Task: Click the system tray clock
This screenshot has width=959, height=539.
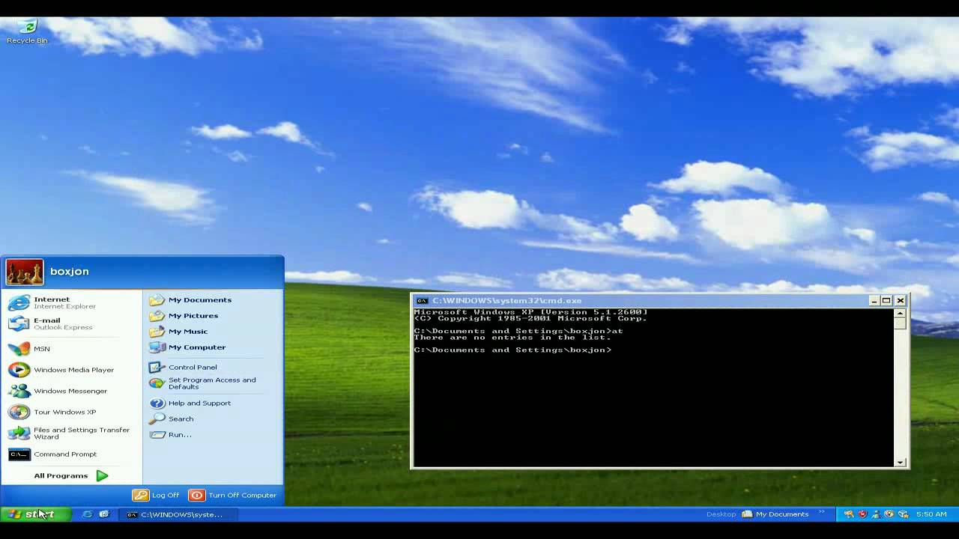Action: pyautogui.click(x=931, y=514)
